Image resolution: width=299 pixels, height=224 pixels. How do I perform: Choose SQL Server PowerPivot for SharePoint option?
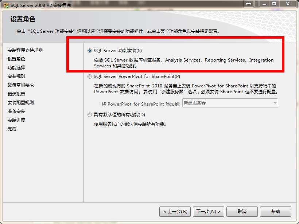point(89,76)
